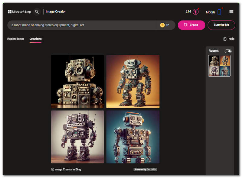Open the bottom-left robot on wooden floor
The height and width of the screenshot is (178, 242).
point(77,137)
